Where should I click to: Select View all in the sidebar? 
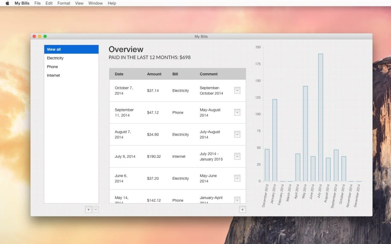(71, 49)
